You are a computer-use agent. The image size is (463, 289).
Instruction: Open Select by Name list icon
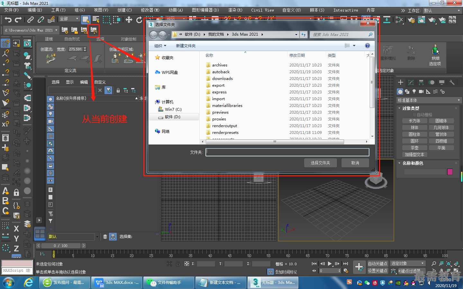pos(96,20)
